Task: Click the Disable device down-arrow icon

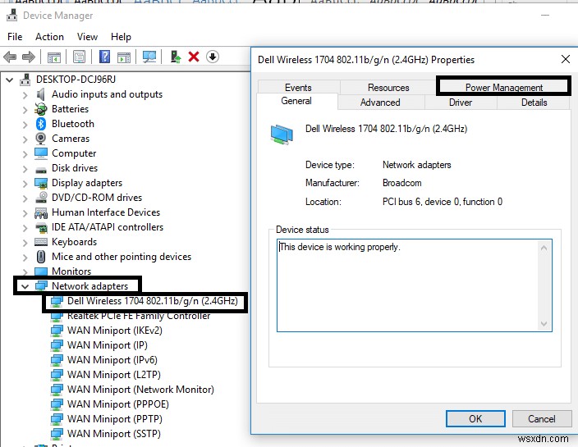Action: pos(213,57)
